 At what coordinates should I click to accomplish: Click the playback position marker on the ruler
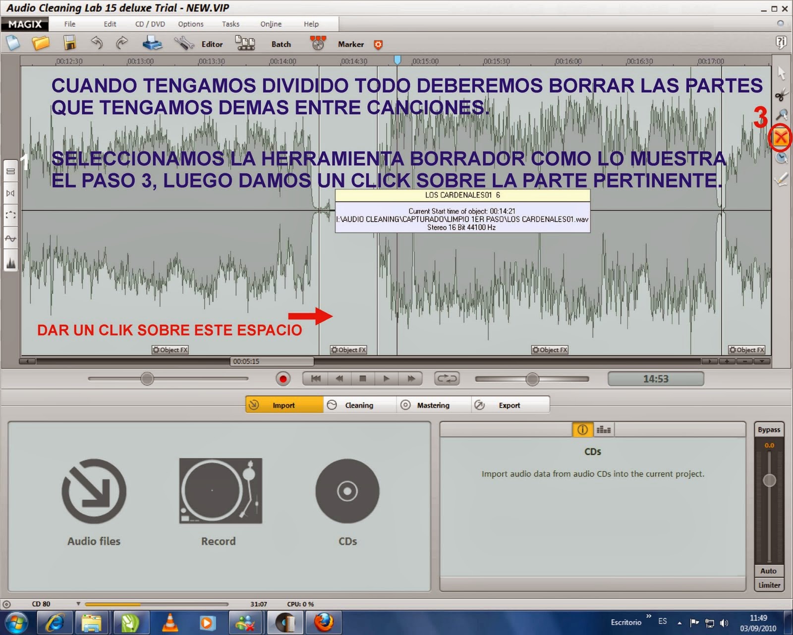[397, 60]
